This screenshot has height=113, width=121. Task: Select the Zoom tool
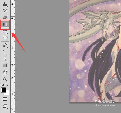5,79
